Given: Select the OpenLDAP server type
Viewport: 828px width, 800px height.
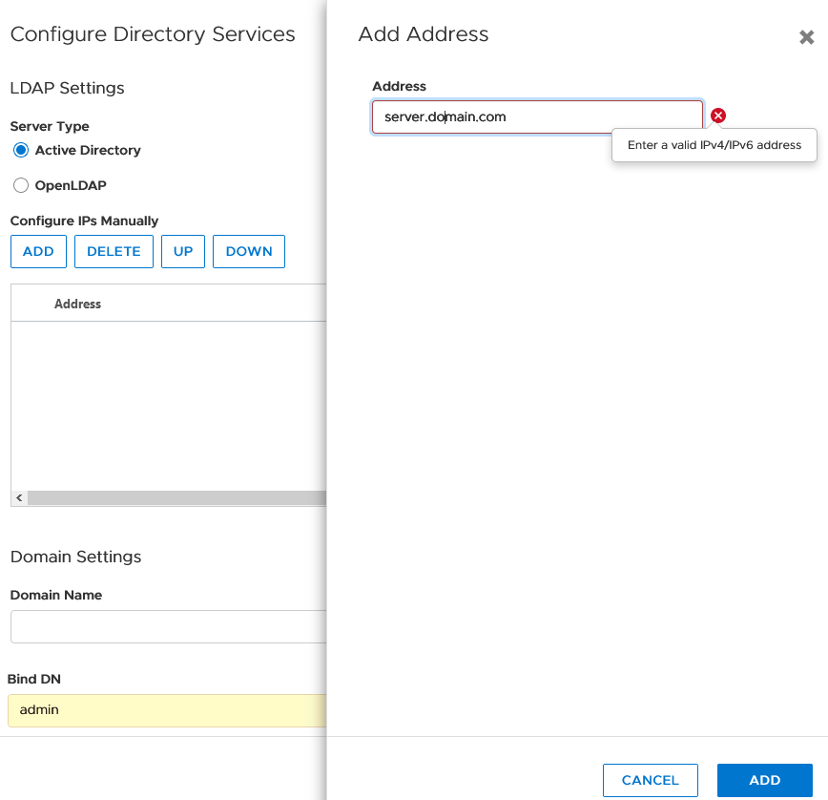Looking at the screenshot, I should point(21,186).
